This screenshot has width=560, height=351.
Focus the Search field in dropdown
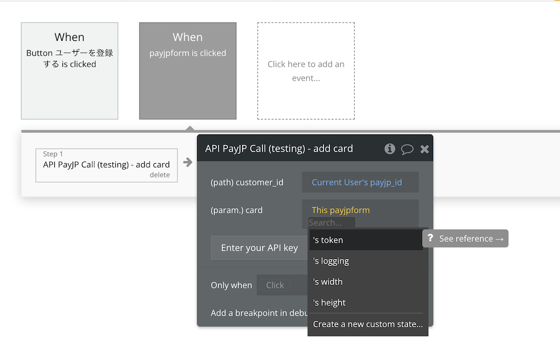[x=332, y=222]
